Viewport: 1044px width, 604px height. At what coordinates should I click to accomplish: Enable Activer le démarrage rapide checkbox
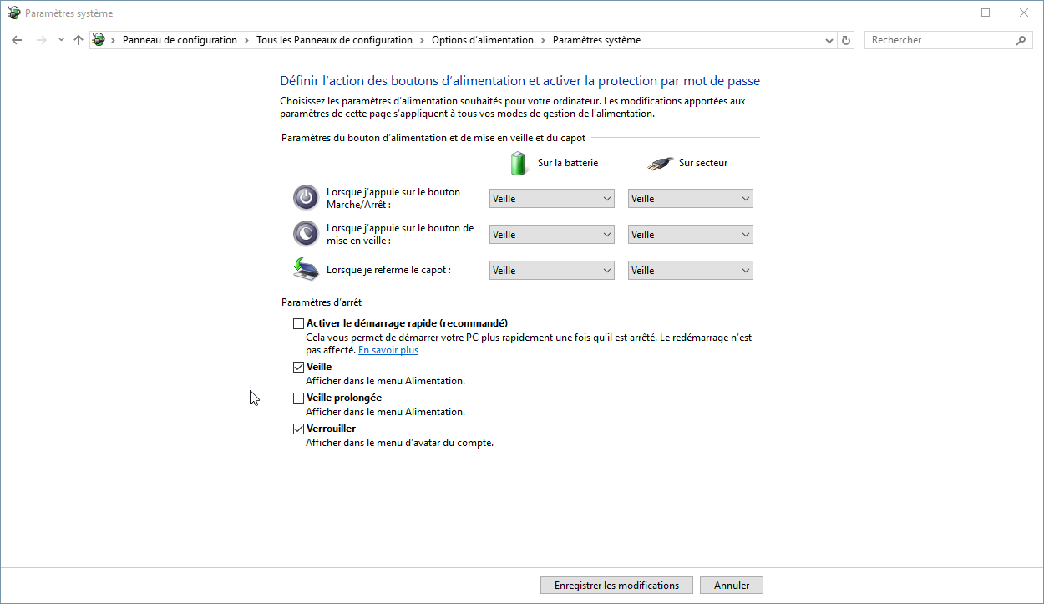tap(298, 323)
